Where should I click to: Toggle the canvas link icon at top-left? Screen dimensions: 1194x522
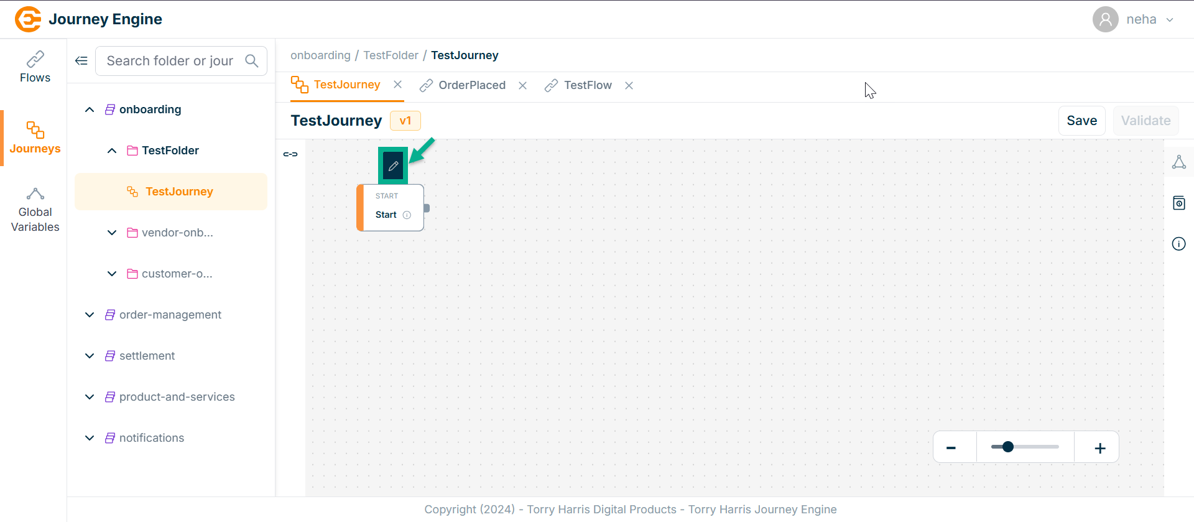click(290, 154)
